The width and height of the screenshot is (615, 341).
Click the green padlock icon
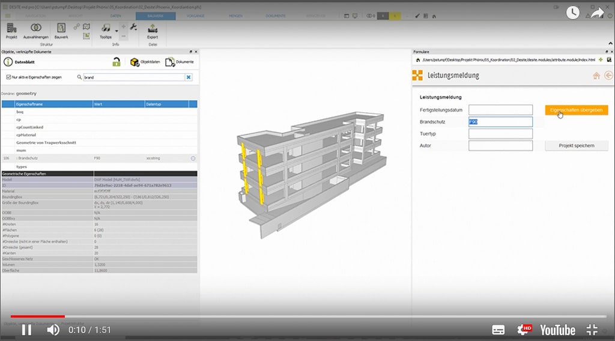[x=117, y=62]
